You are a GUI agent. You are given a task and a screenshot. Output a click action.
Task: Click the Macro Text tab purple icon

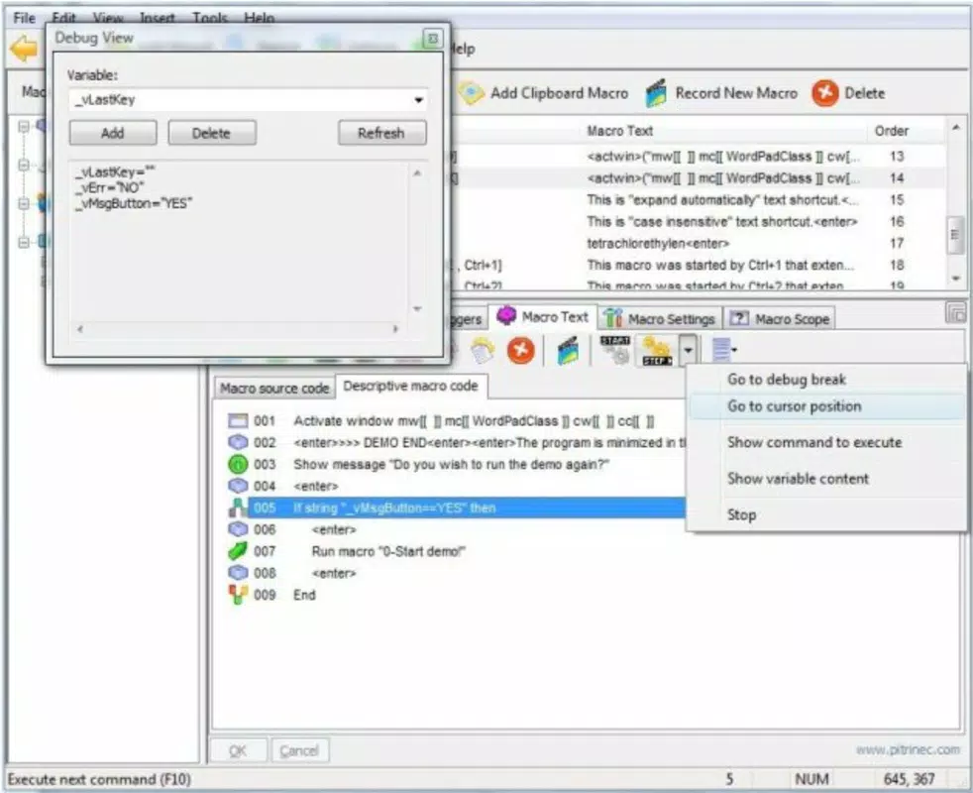[x=506, y=315]
